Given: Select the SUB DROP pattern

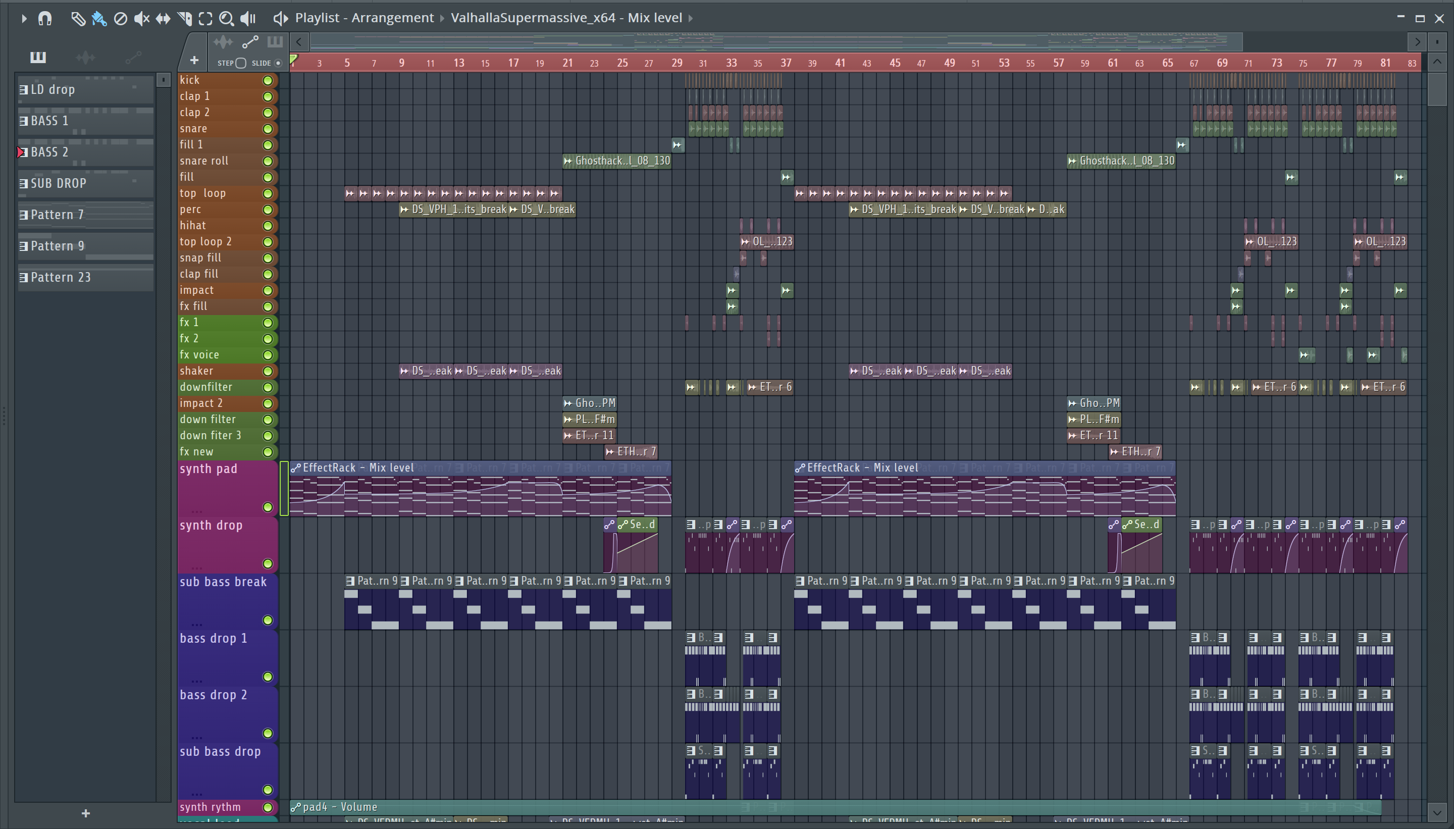Looking at the screenshot, I should pos(85,184).
